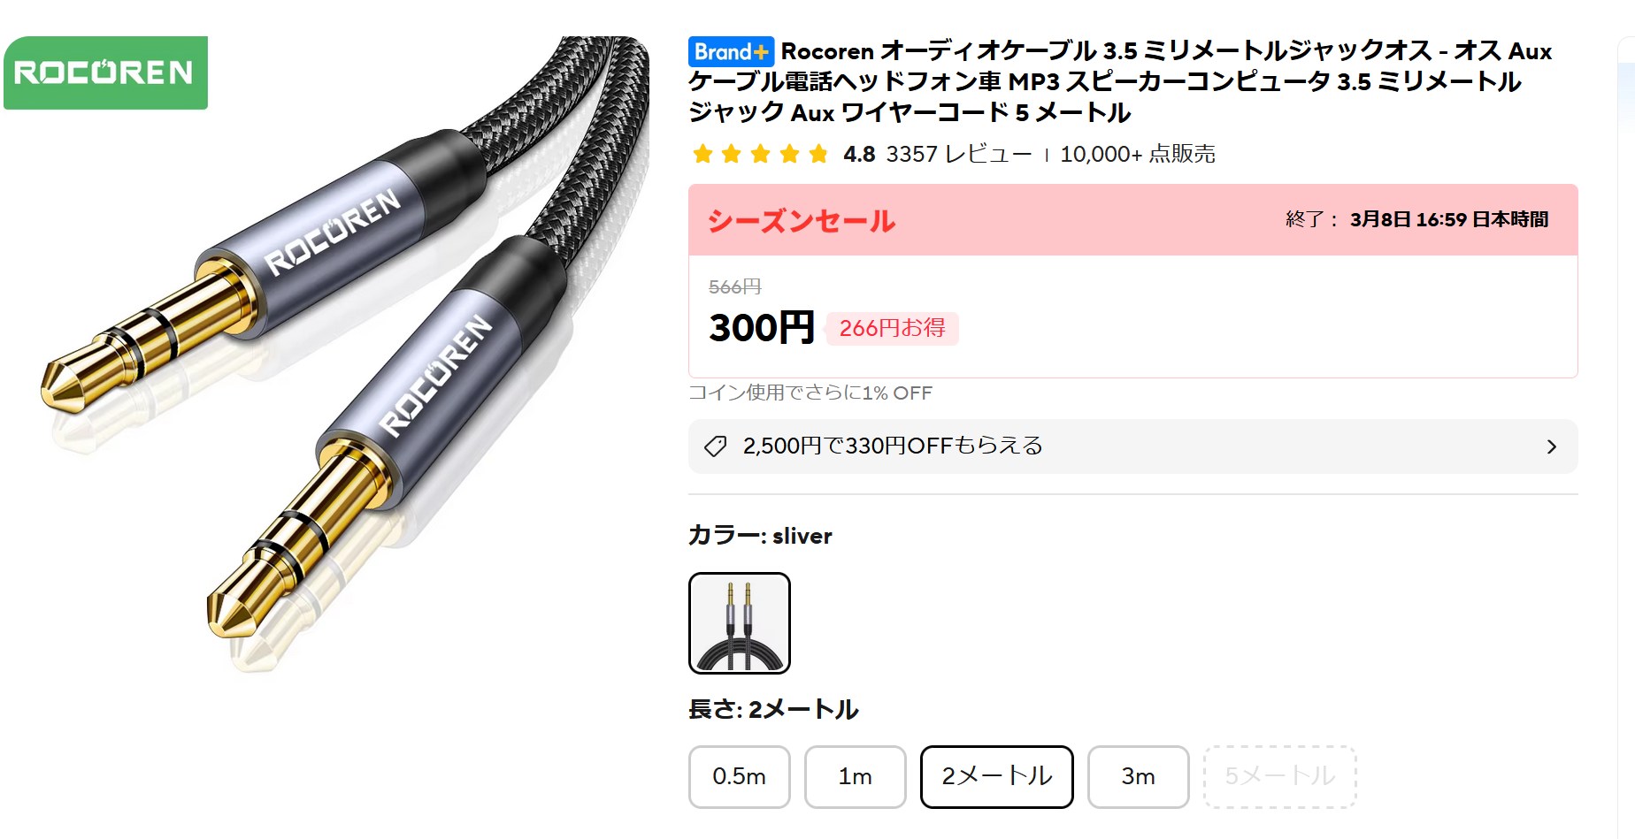The width and height of the screenshot is (1635, 839).
Task: Click the disabled 5メートル length option
Action: (x=1279, y=776)
